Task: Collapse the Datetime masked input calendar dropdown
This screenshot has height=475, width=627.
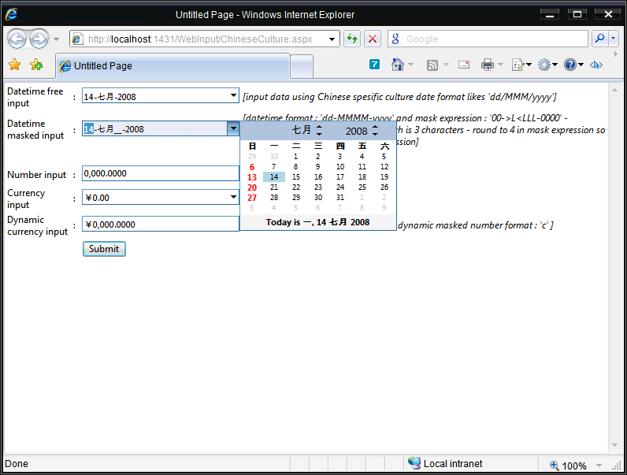Action: coord(233,128)
